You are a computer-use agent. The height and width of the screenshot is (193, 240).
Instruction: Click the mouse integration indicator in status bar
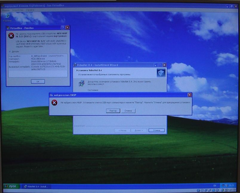click(222, 190)
